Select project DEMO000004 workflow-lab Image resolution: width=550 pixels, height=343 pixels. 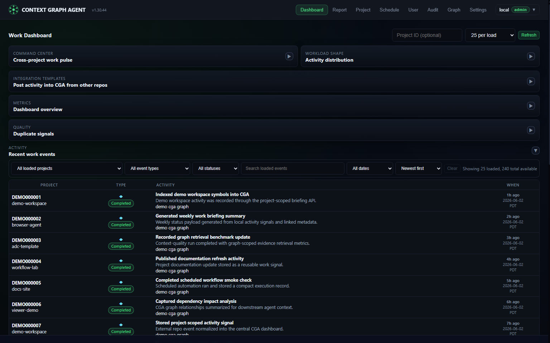[26, 265]
